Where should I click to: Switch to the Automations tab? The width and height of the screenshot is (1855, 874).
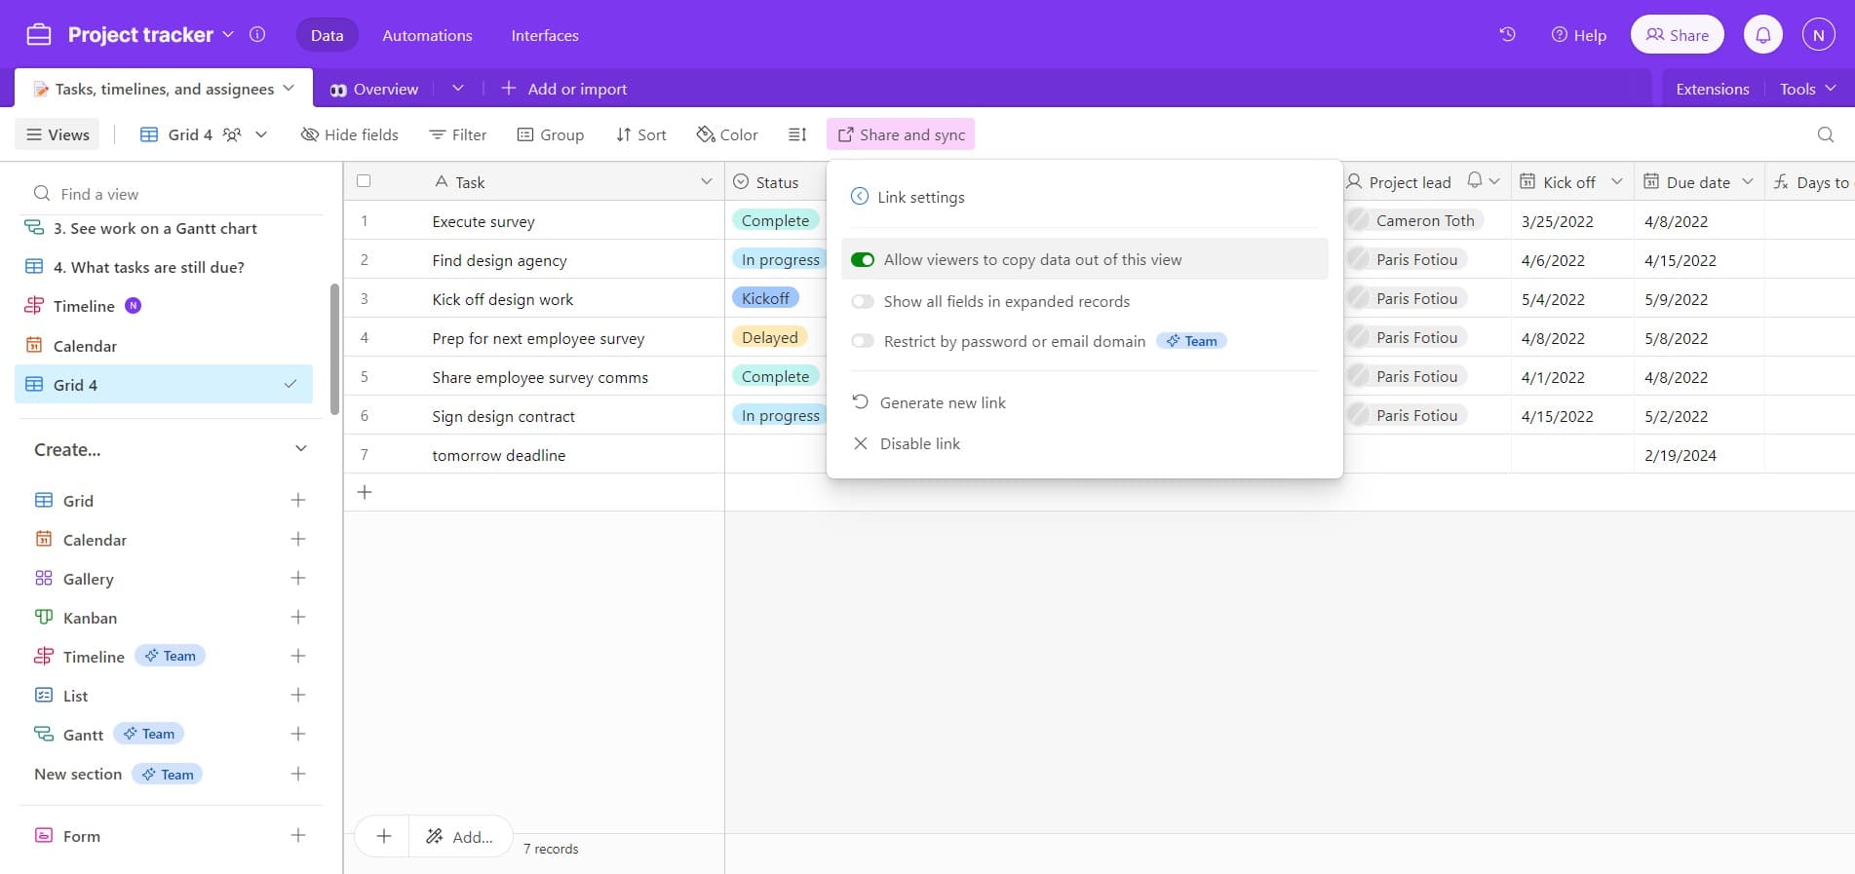(x=427, y=35)
